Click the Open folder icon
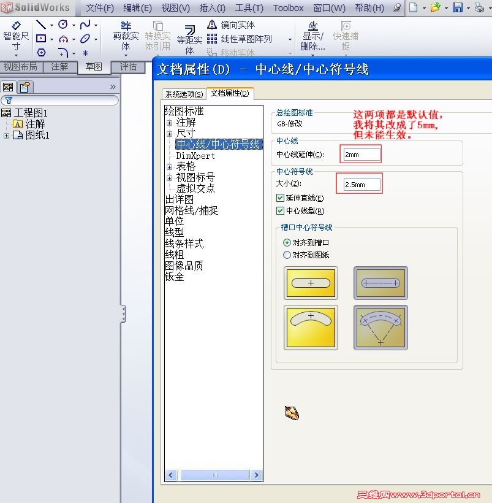Viewport: 492px width, 503px height. 435,7
